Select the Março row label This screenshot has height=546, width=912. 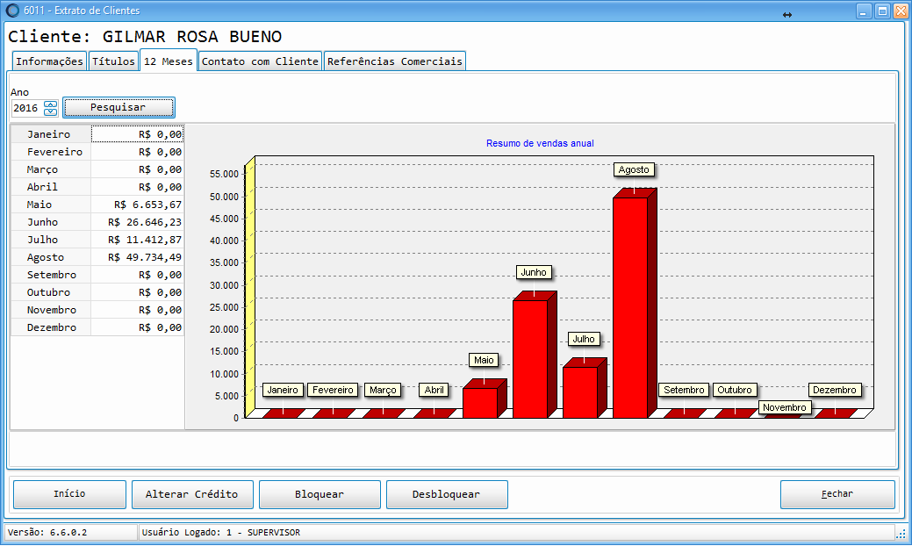click(x=51, y=169)
